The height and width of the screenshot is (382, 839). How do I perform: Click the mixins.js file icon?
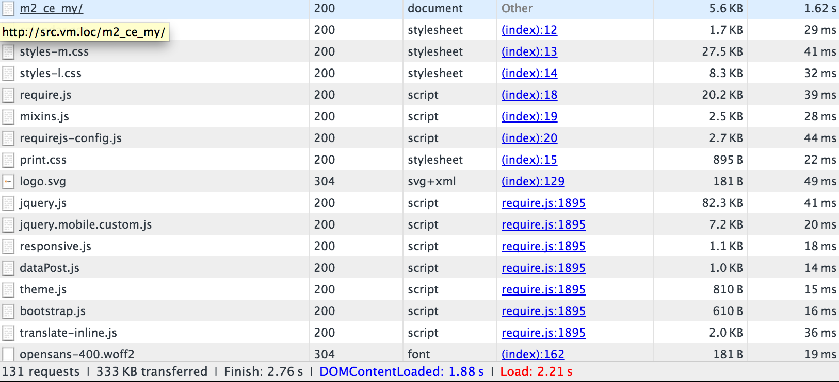[8, 116]
